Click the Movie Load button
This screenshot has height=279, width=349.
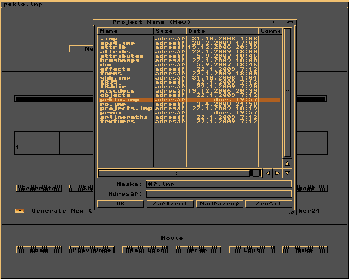click(x=39, y=250)
